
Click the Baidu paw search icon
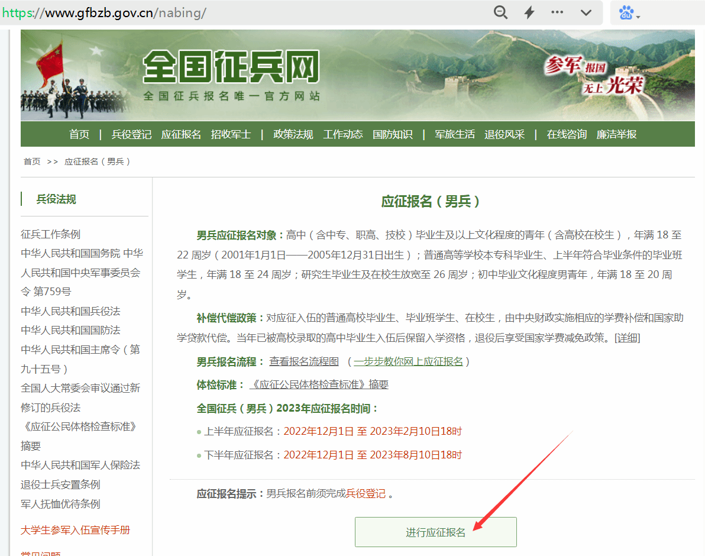(626, 12)
